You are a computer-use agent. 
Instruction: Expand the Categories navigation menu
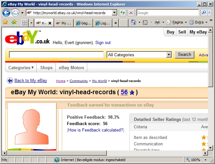tap(21, 68)
